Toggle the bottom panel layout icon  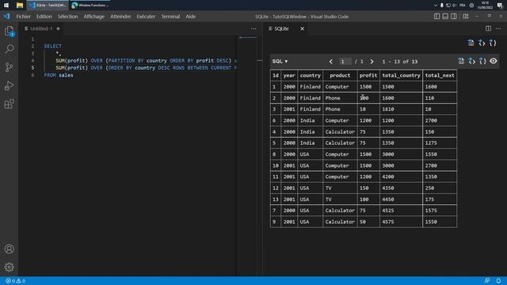445,16
